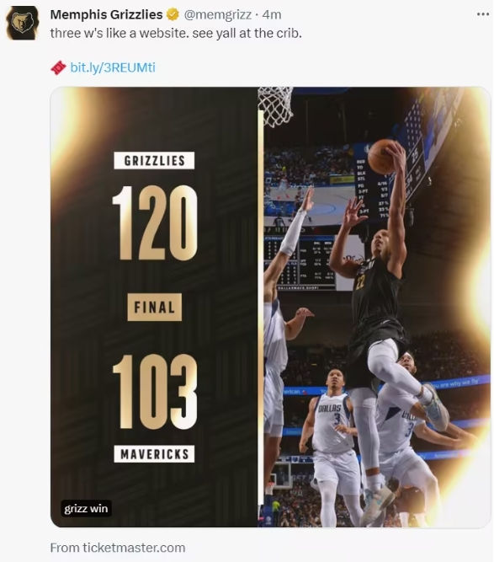
Task: Open the bit.ly/3REUMti link
Action: tap(113, 67)
